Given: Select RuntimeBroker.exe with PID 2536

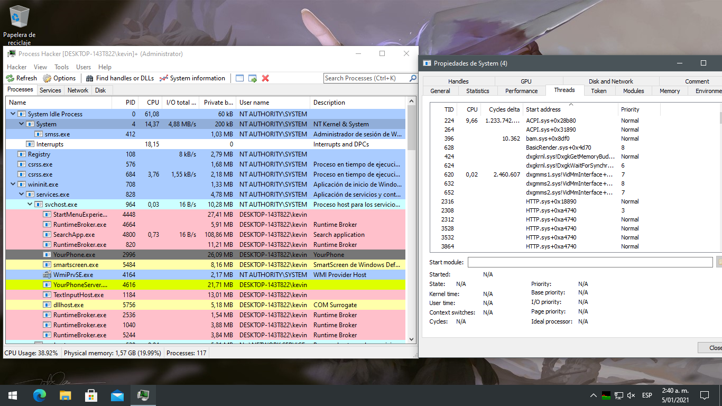Looking at the screenshot, I should [x=206, y=315].
